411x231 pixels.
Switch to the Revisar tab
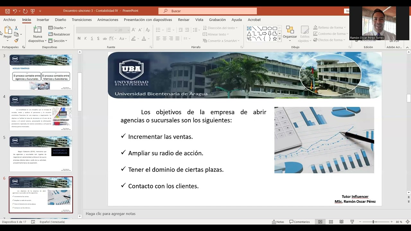tap(184, 20)
